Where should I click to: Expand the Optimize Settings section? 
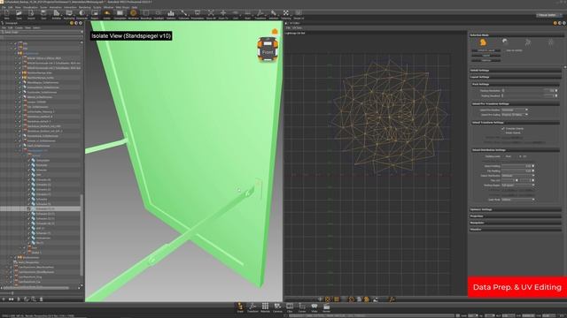516,209
